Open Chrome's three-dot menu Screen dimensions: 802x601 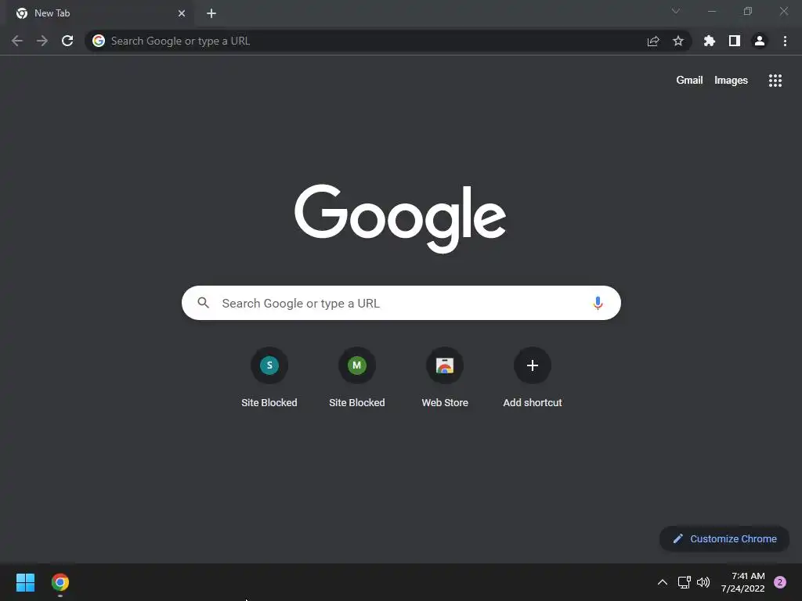point(785,41)
